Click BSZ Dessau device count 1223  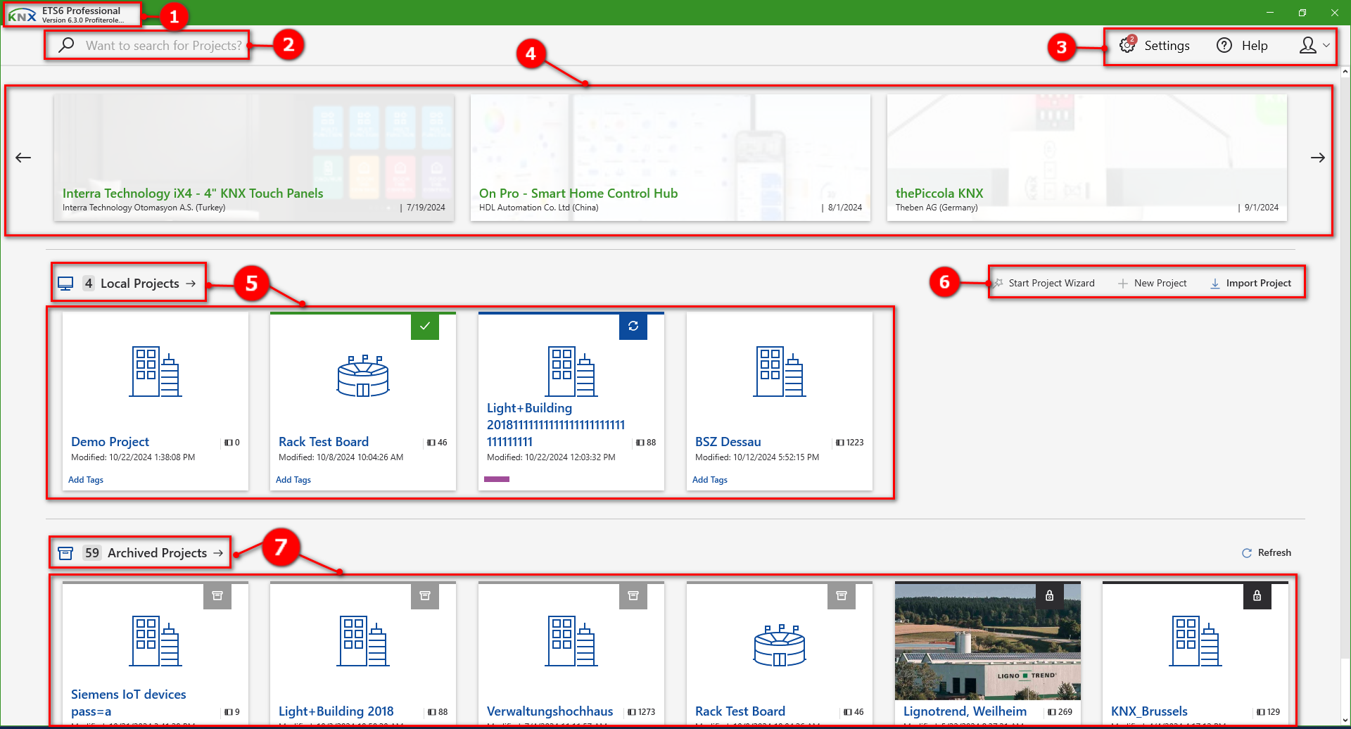850,443
